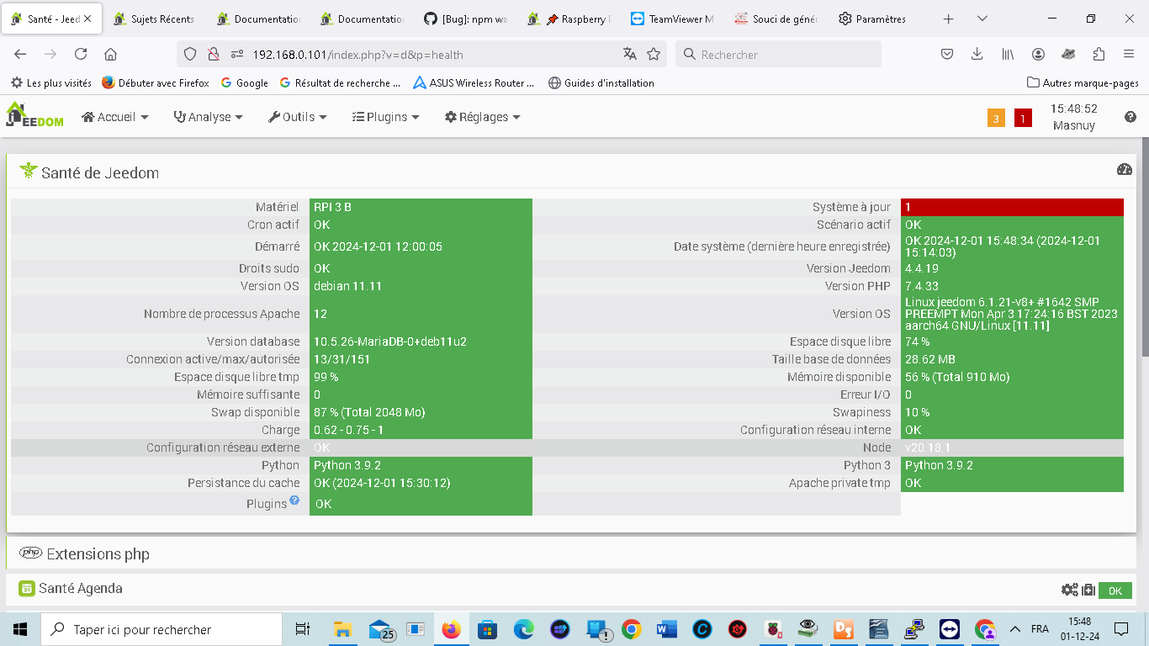Switch to the '[Bug]: npm wa' GitHub tab
1149x646 pixels.
click(x=466, y=19)
